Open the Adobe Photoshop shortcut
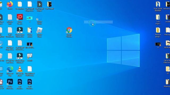 tap(10, 82)
